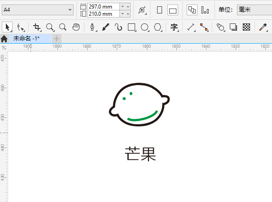Click the ruler origin corner box
Screen dimensions: 272x202
pyautogui.click(x=4, y=48)
